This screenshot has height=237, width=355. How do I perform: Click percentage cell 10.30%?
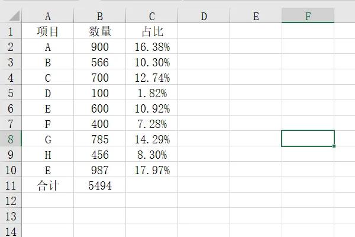151,62
